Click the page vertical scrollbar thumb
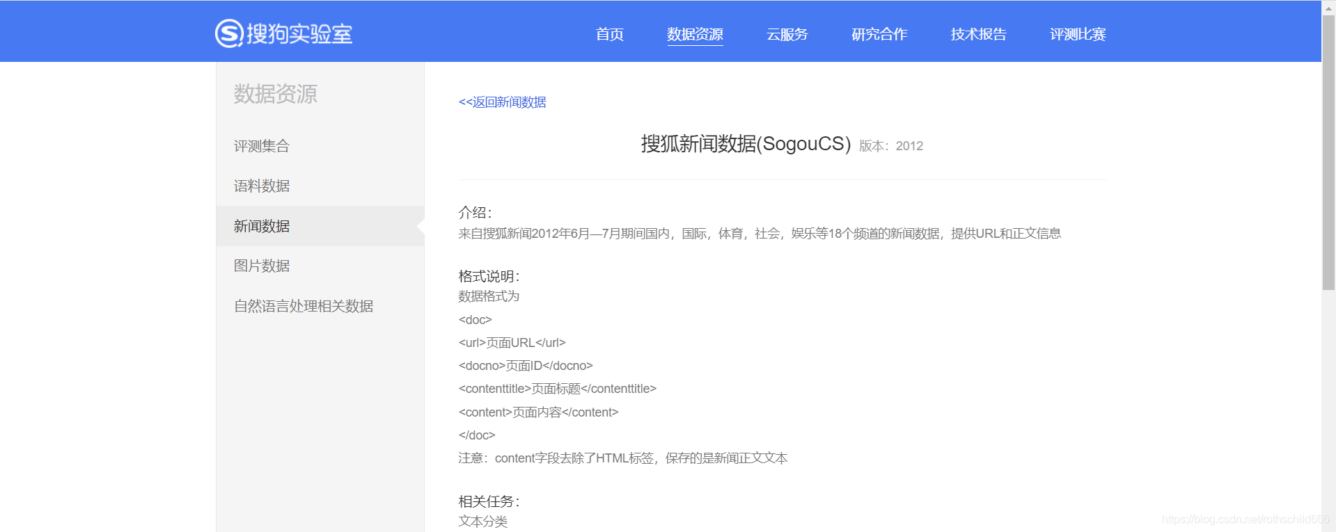Screen dimensions: 1336x532 tap(1329, 153)
